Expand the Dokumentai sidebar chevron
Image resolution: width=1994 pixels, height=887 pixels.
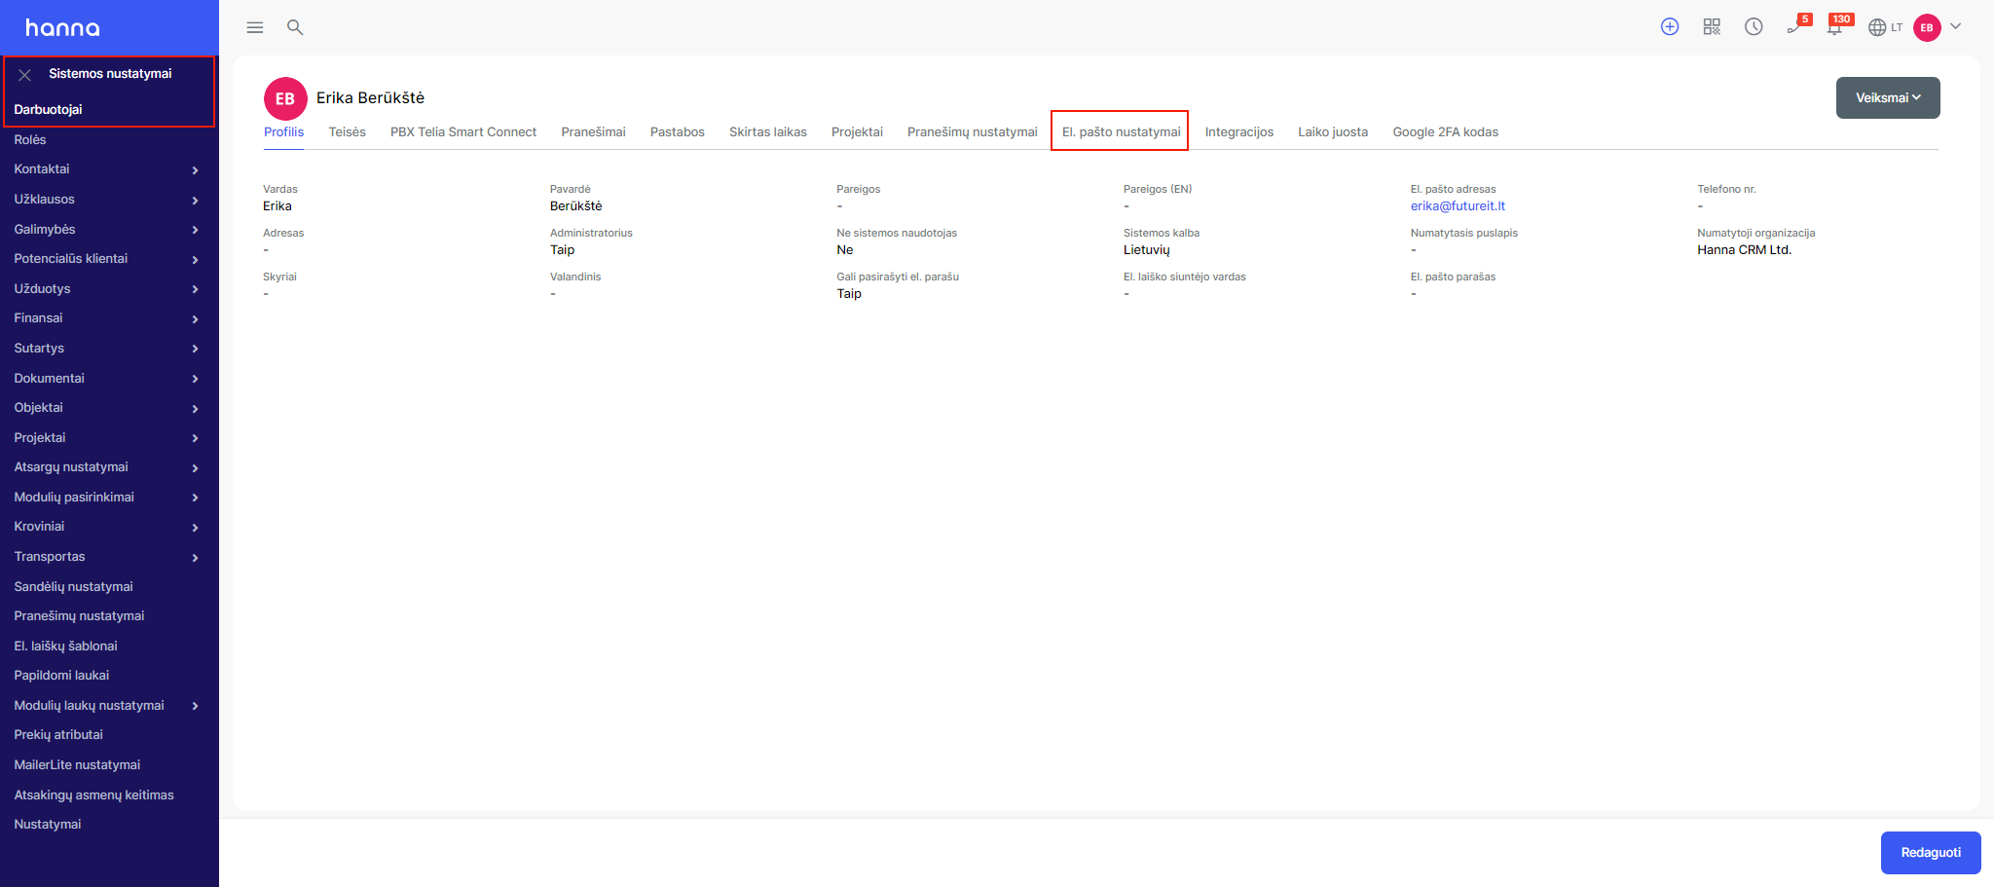click(x=195, y=379)
